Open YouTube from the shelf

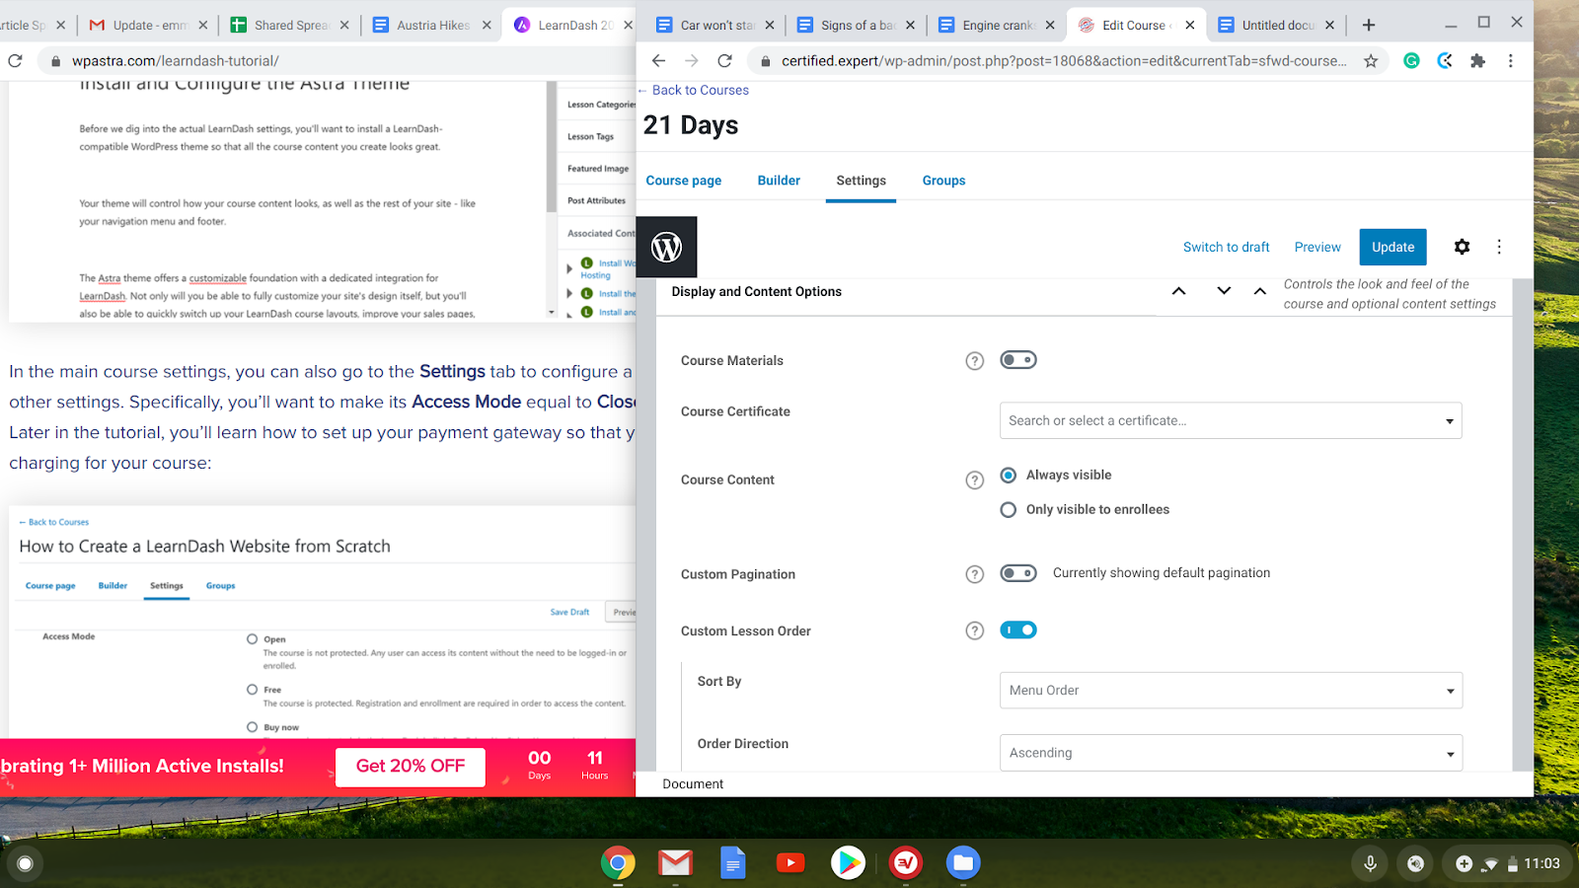(790, 863)
